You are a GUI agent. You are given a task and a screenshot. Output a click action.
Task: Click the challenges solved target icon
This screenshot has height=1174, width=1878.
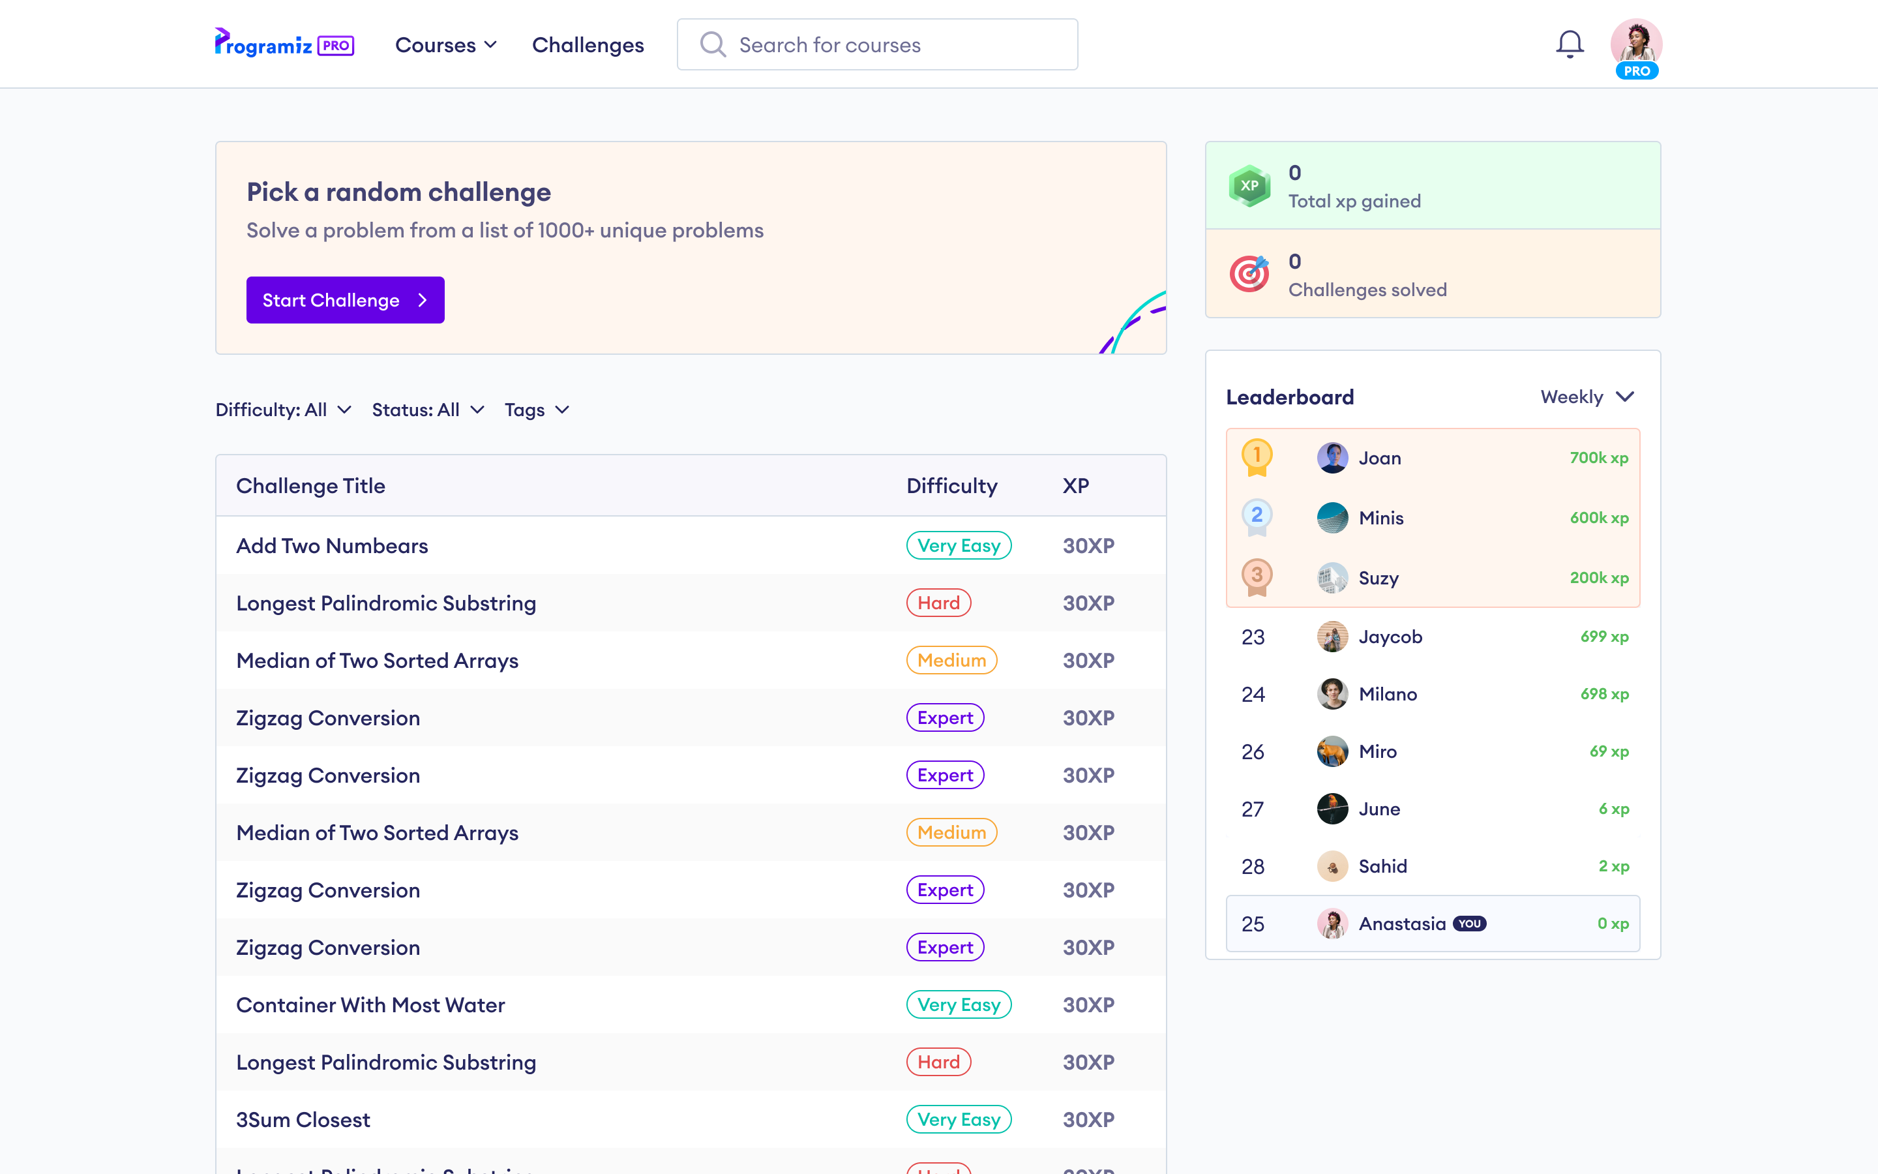(1249, 273)
